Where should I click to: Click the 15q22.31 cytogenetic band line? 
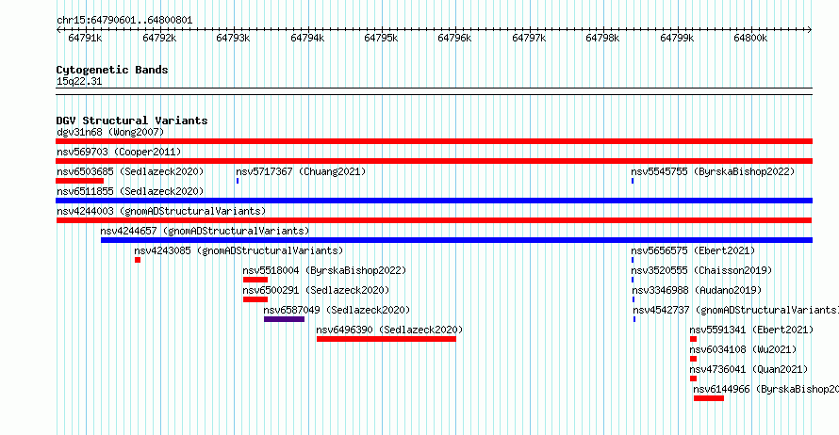tap(434, 91)
